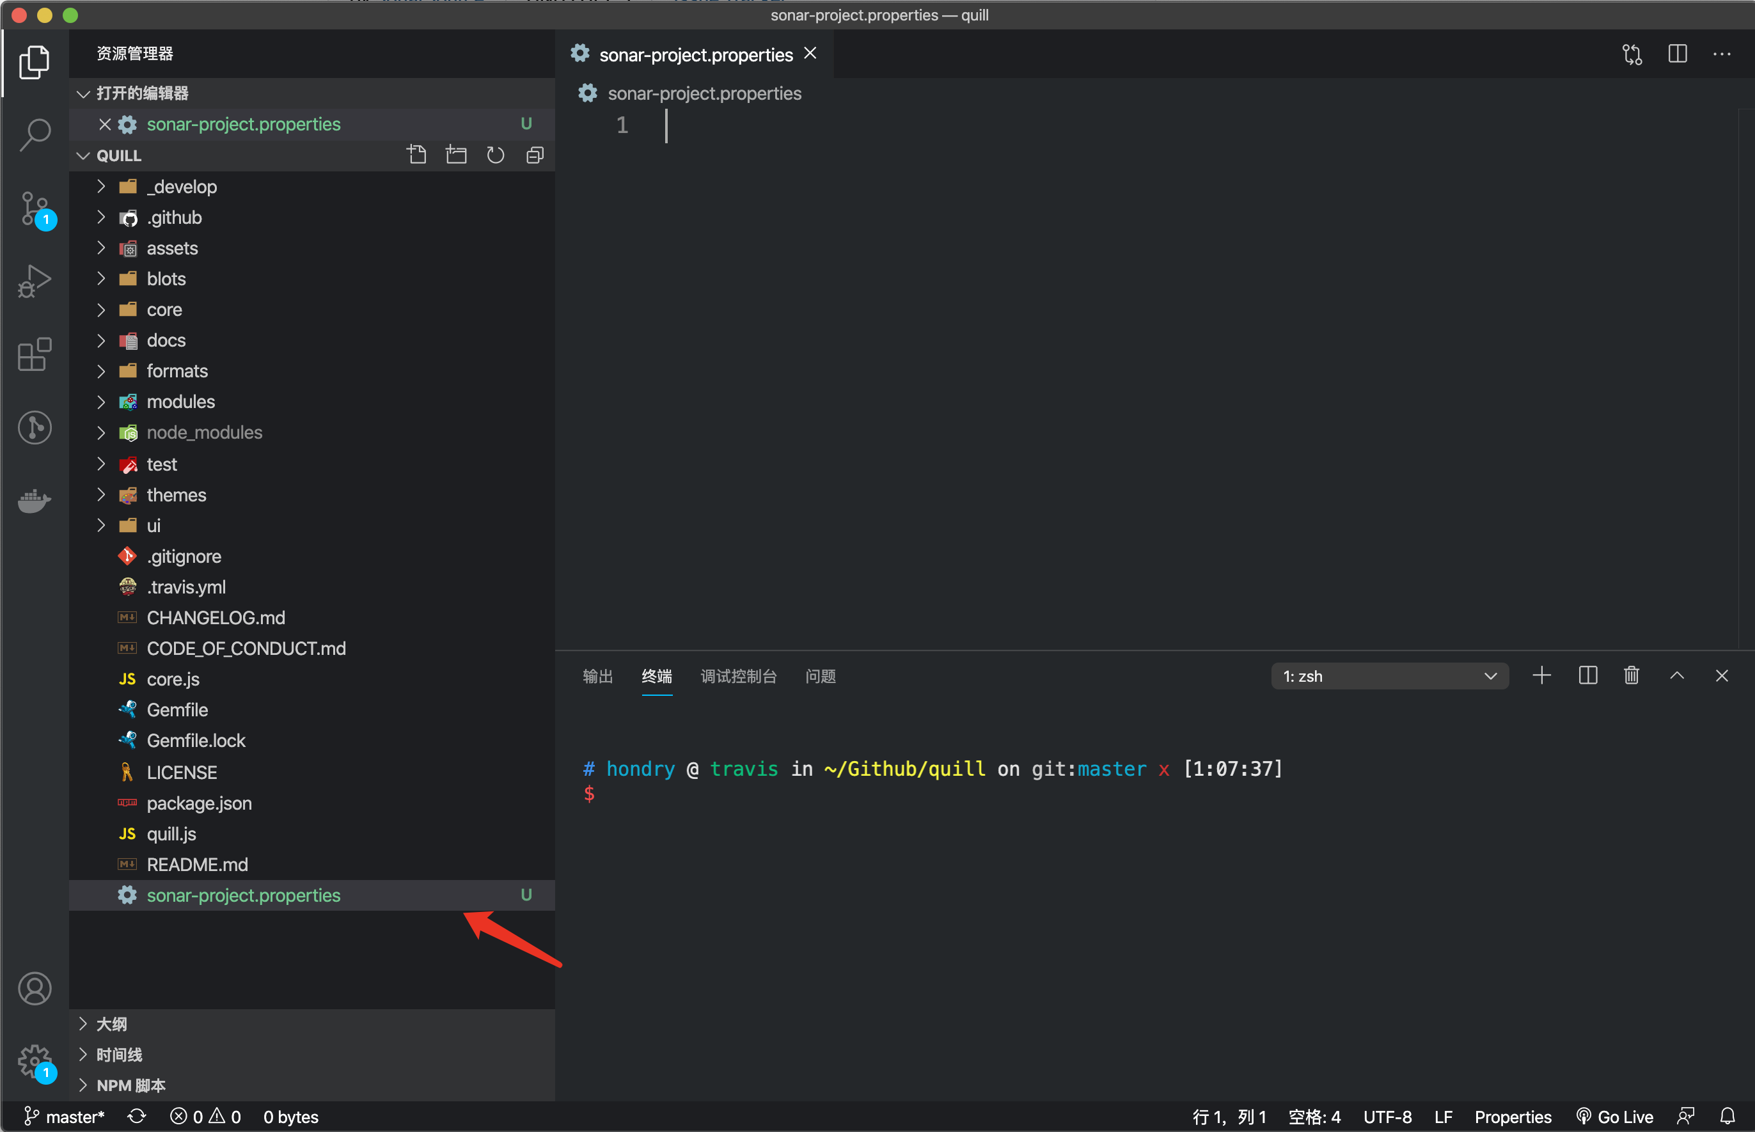Toggle the notifications bell in the status bar
This screenshot has height=1132, width=1755.
(1727, 1116)
